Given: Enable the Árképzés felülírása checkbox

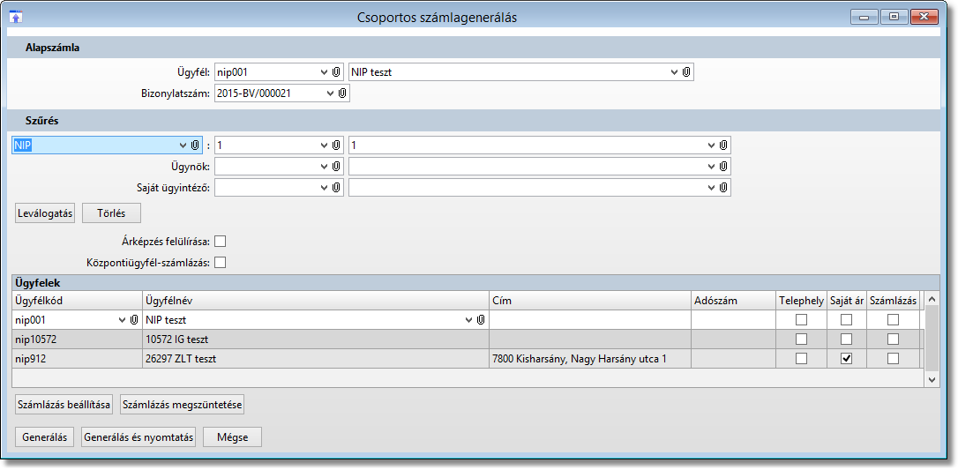Looking at the screenshot, I should pyautogui.click(x=220, y=241).
